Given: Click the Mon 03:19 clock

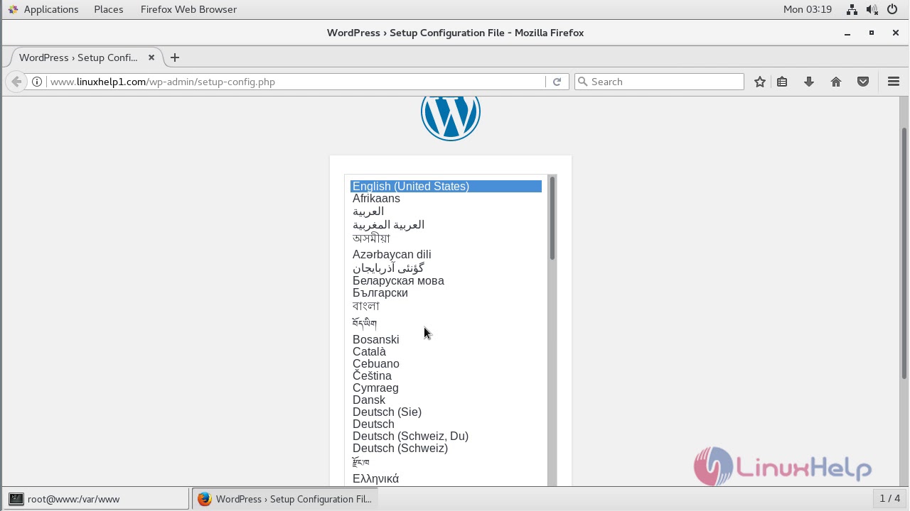Looking at the screenshot, I should (x=807, y=9).
